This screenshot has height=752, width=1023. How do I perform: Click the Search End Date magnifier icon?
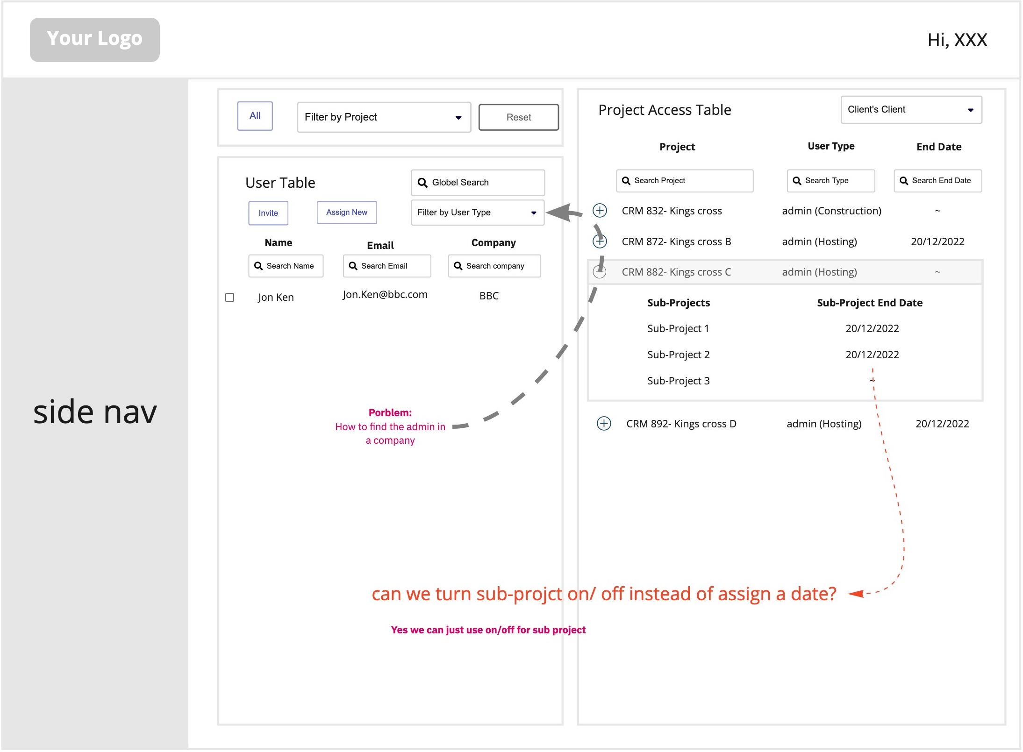click(903, 181)
